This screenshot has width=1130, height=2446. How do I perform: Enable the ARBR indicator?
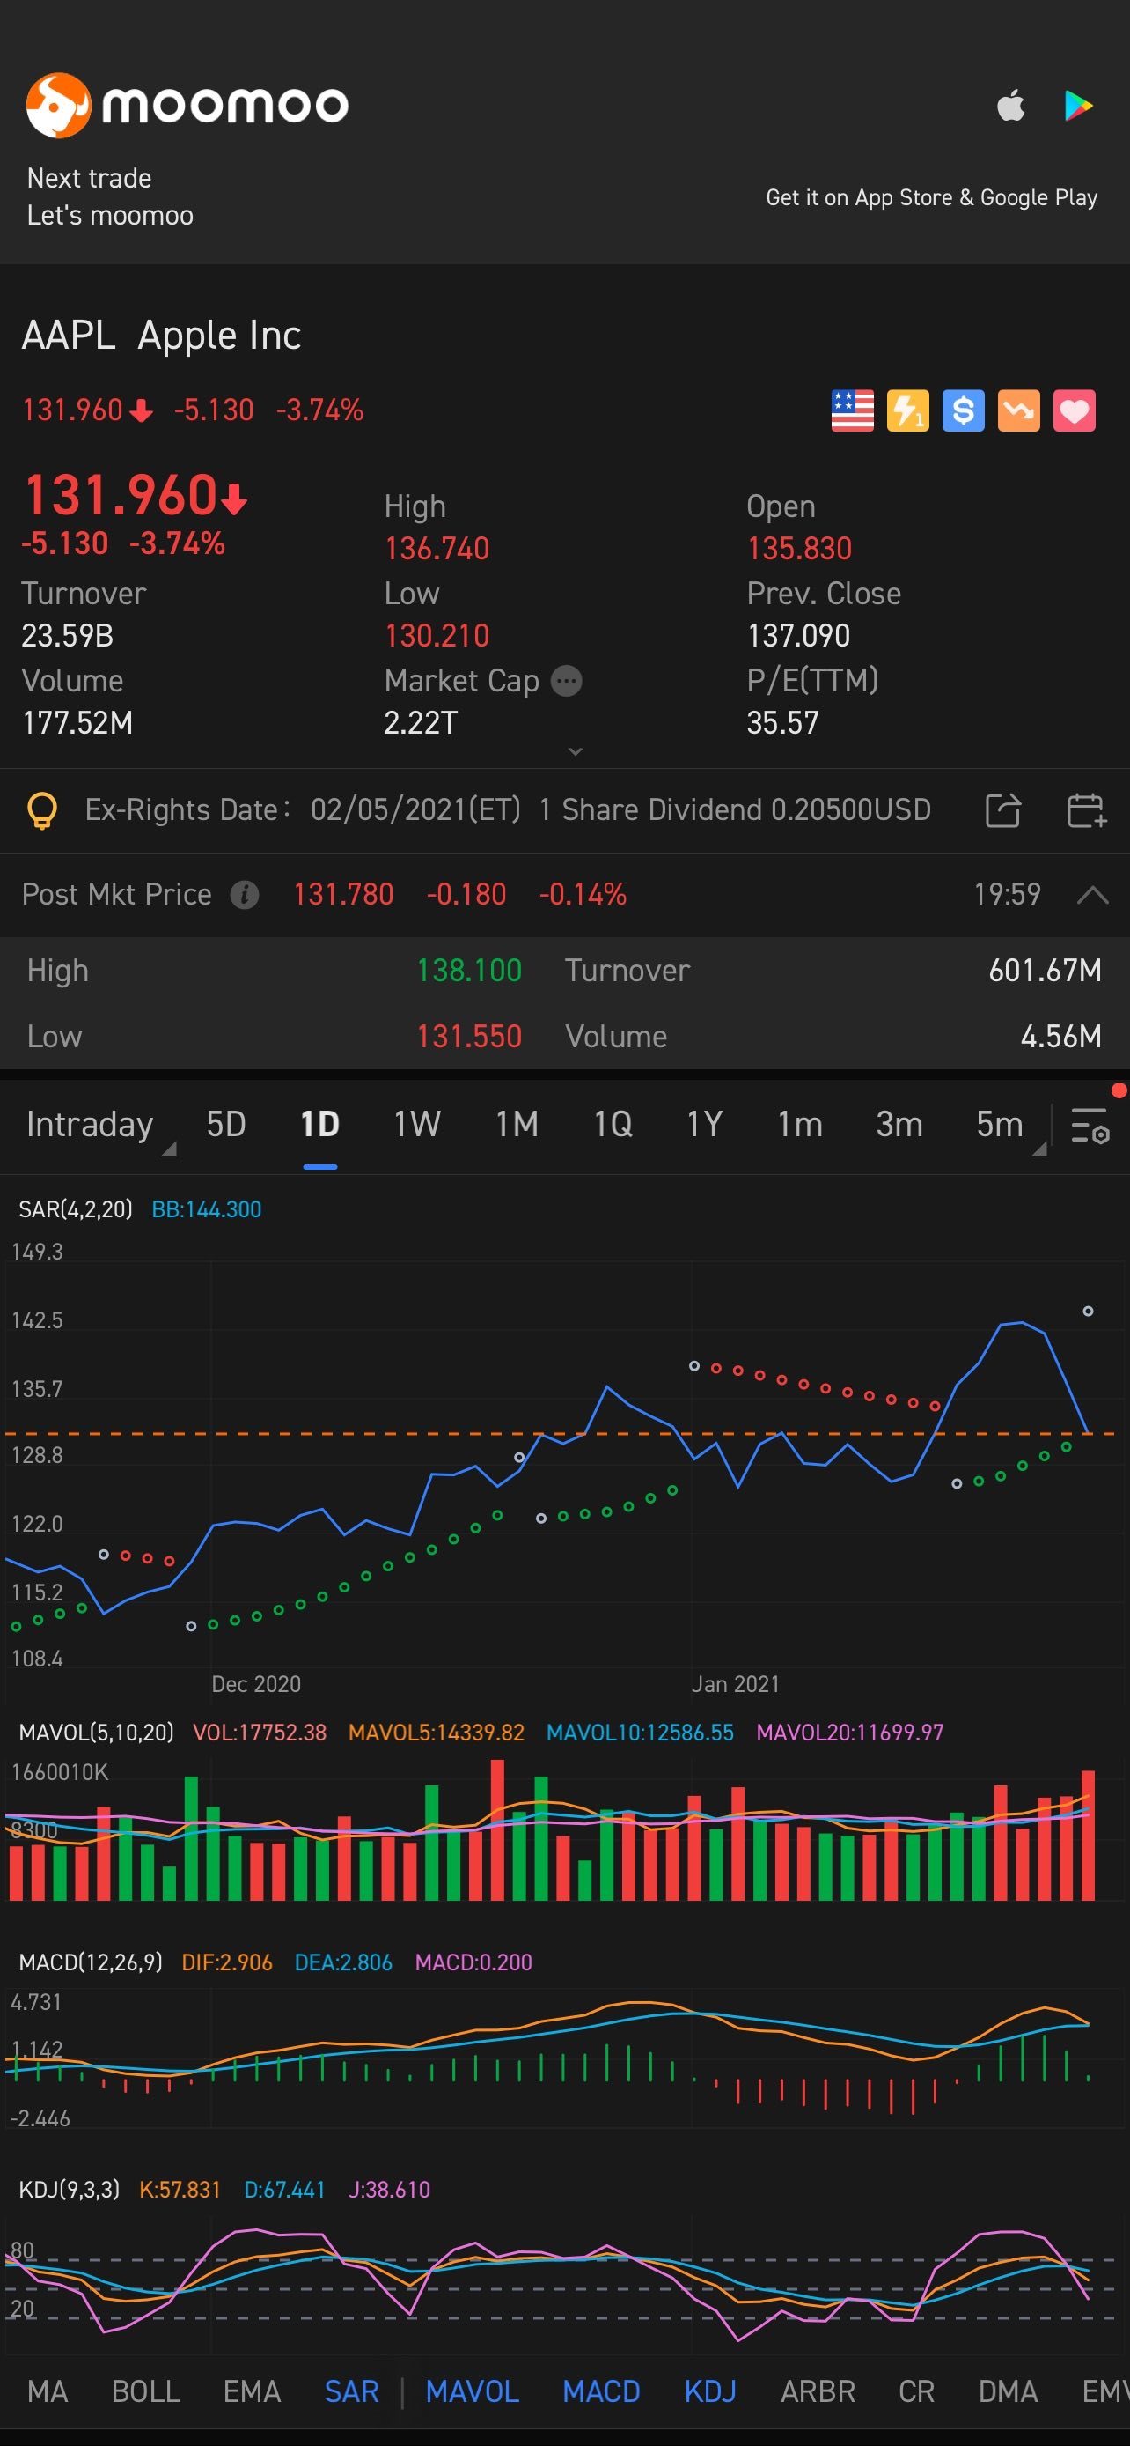818,2391
